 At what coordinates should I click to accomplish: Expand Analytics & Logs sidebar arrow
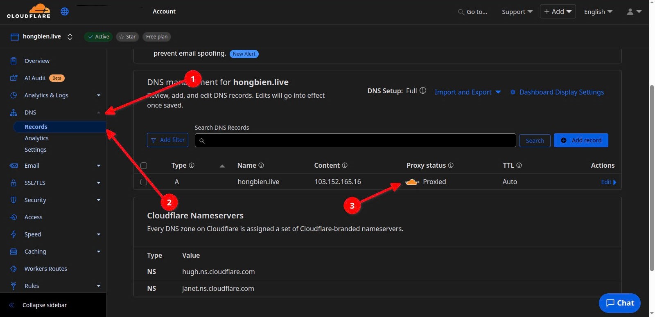click(99, 95)
